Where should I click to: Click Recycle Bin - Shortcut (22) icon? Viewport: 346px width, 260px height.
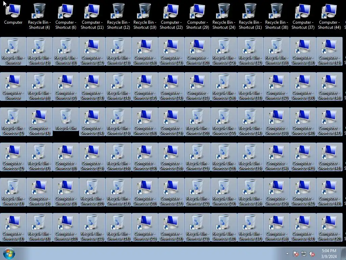coord(197,192)
